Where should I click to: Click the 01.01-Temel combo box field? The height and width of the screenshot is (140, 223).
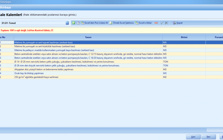(x=32, y=23)
